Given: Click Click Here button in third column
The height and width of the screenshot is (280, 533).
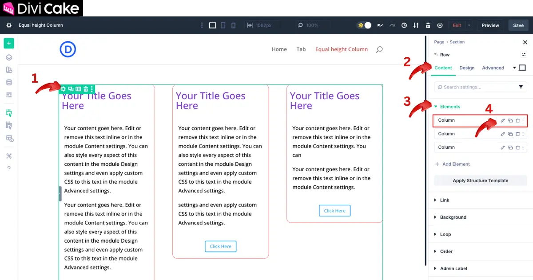Looking at the screenshot, I should (x=335, y=211).
